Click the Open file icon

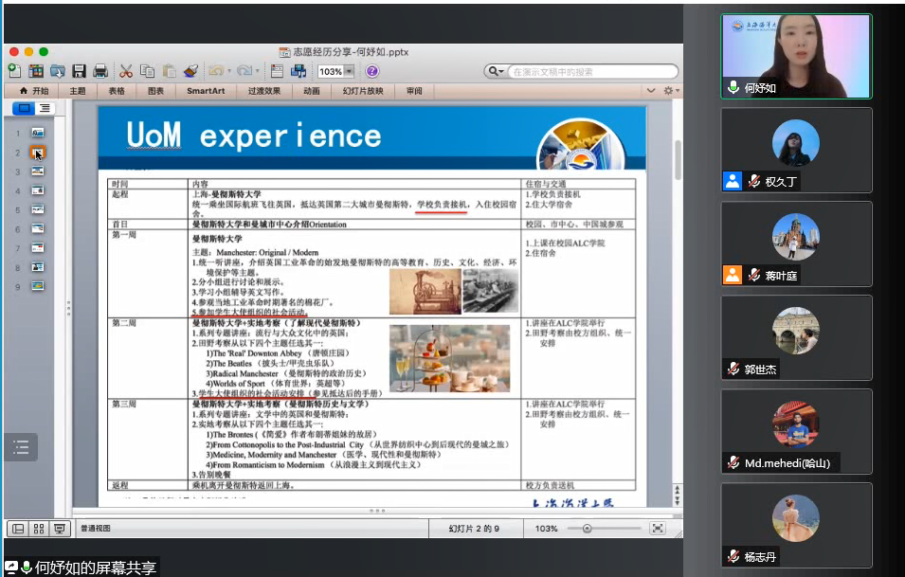click(x=57, y=71)
